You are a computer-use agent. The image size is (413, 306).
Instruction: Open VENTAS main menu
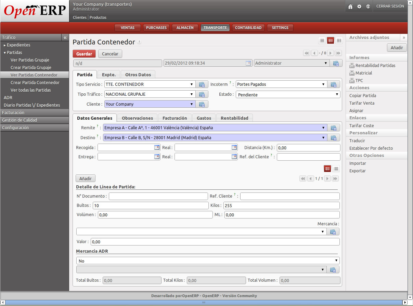[128, 28]
